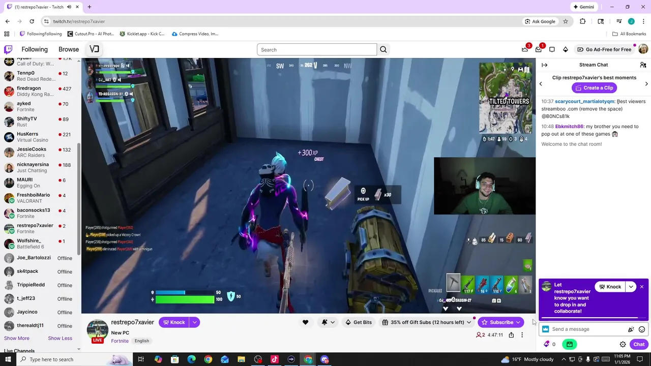Click the English language tag
Viewport: 651px width, 366px height.
coord(141,341)
